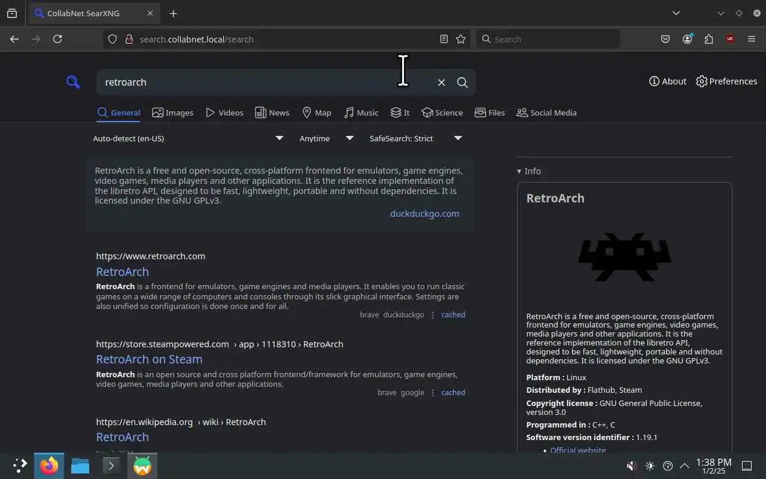Switch to the It tab
The image size is (766, 479).
pyautogui.click(x=400, y=113)
